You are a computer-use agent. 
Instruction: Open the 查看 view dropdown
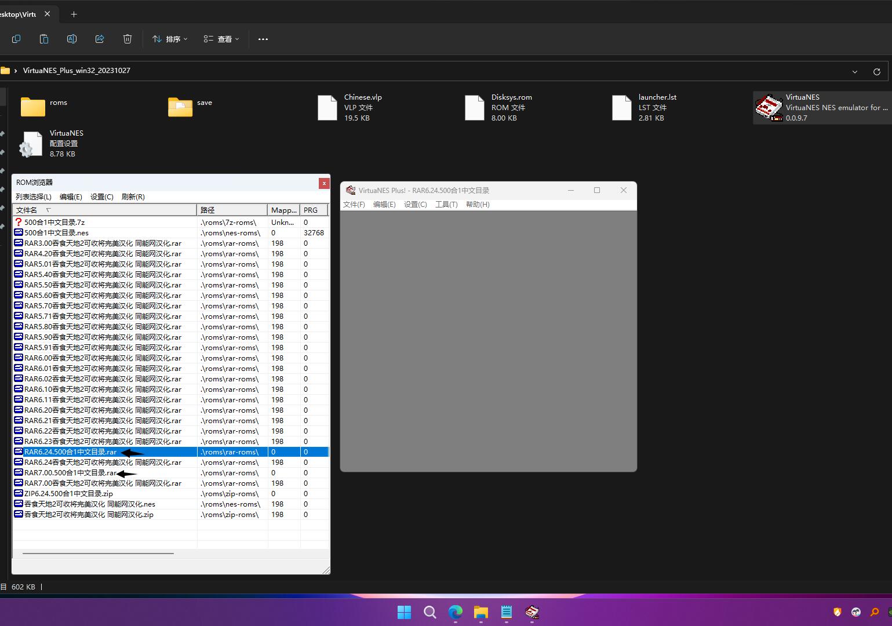[221, 39]
